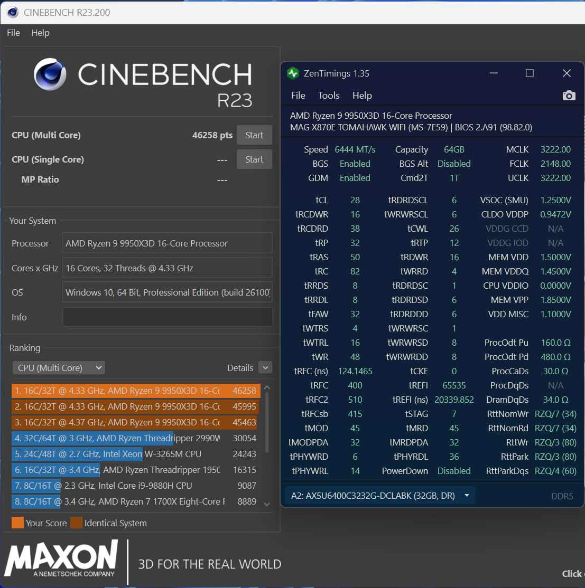Image resolution: width=585 pixels, height=588 pixels.
Task: Click the OS description field
Action: [x=167, y=292]
